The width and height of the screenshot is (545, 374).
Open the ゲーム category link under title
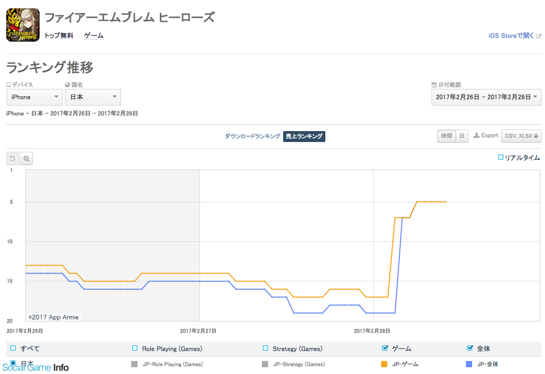pyautogui.click(x=94, y=36)
